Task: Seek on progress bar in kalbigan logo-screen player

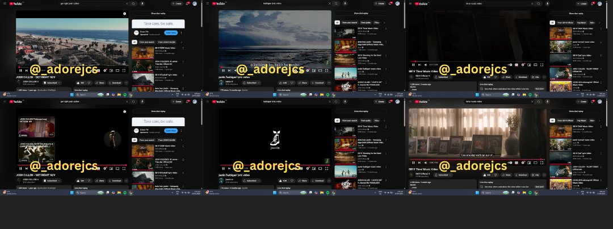Action: (275, 165)
